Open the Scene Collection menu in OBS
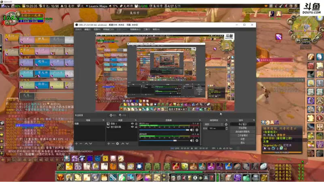The height and width of the screenshot is (182, 324). pos(135,30)
